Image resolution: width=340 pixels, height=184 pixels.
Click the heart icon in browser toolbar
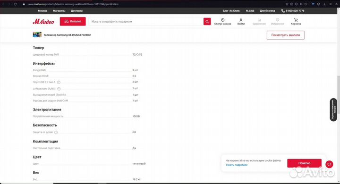point(306,4)
